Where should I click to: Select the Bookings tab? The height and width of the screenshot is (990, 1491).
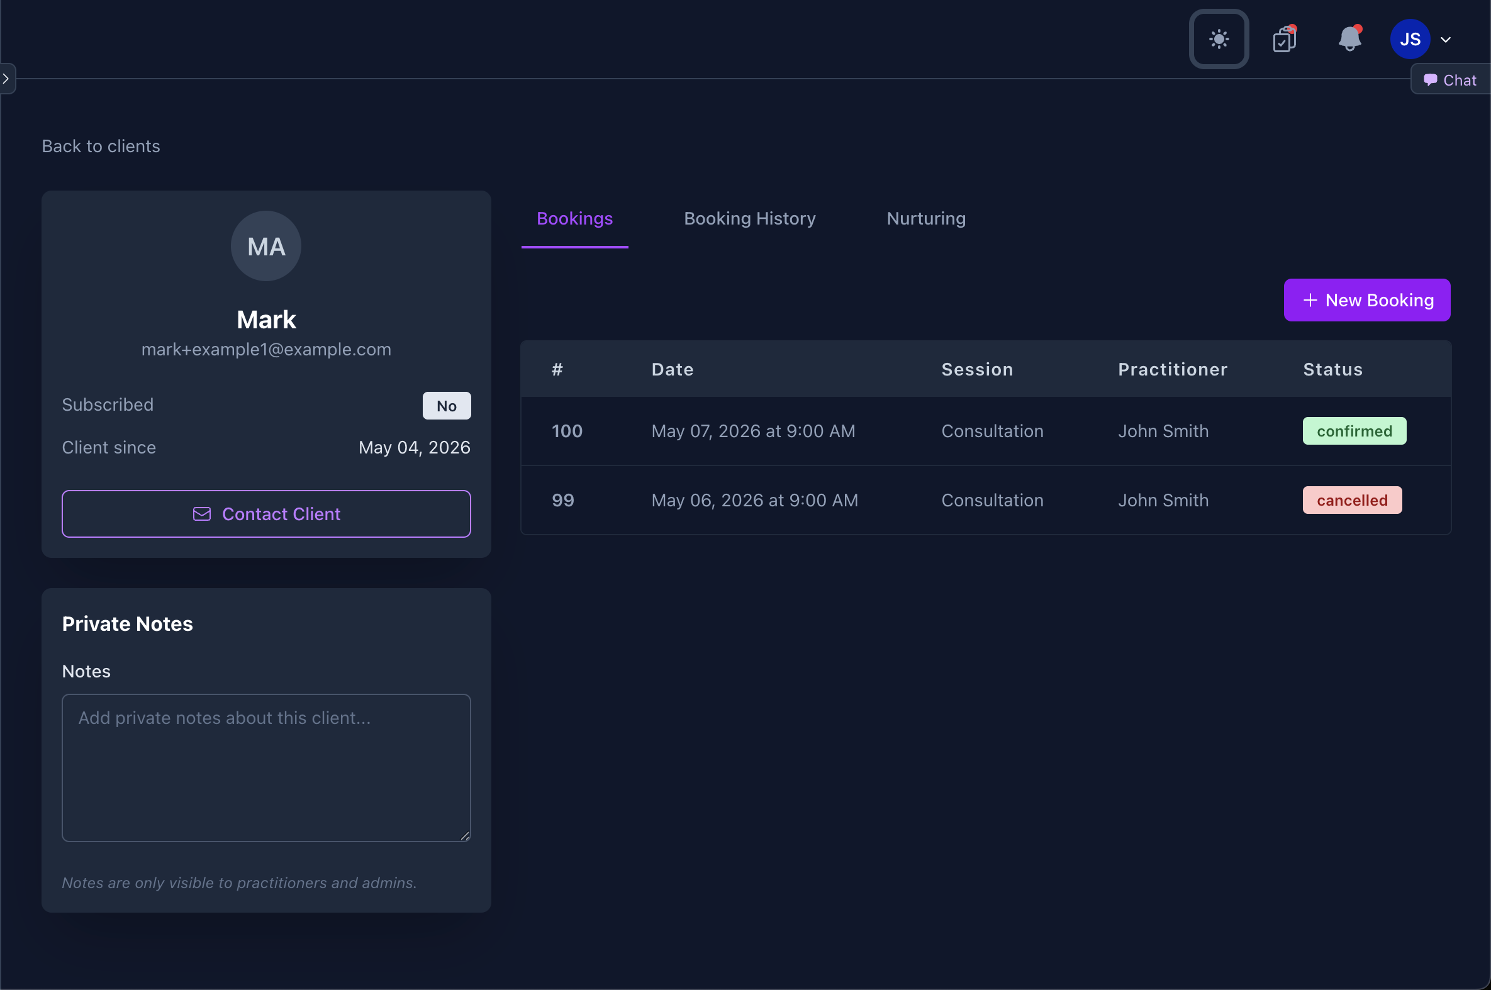(x=574, y=218)
